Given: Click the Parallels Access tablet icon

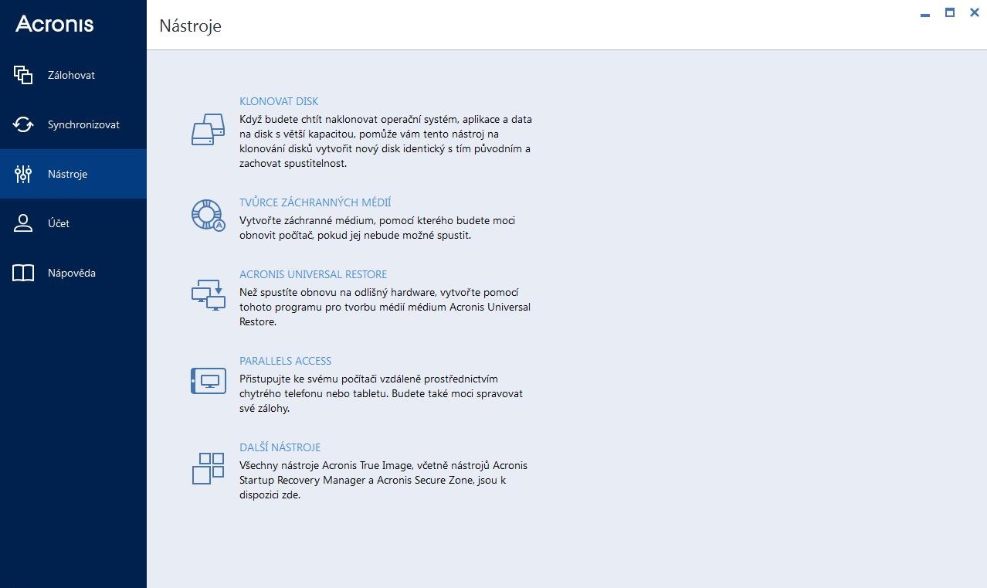Looking at the screenshot, I should coord(208,381).
